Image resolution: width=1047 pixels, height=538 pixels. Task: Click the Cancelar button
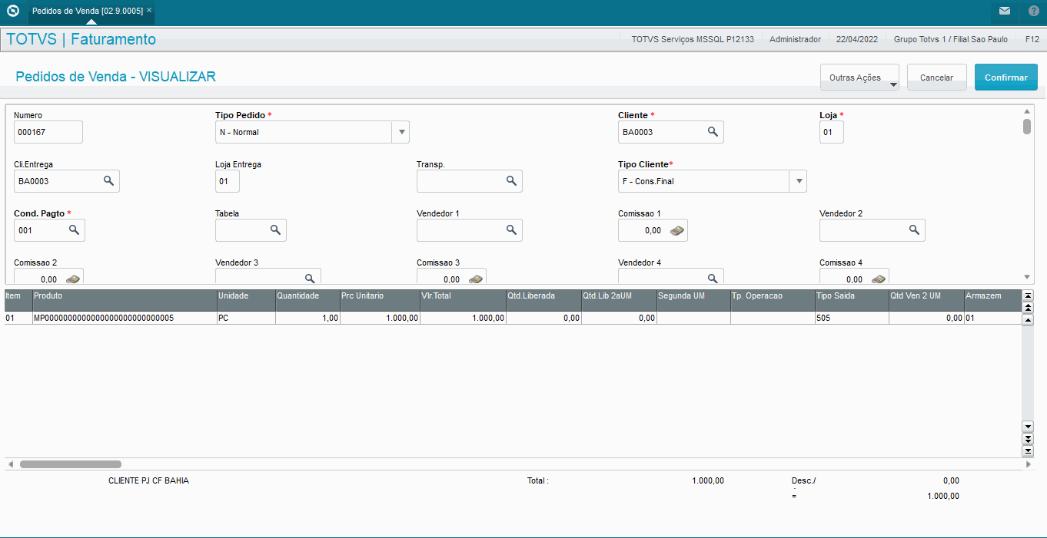(937, 78)
